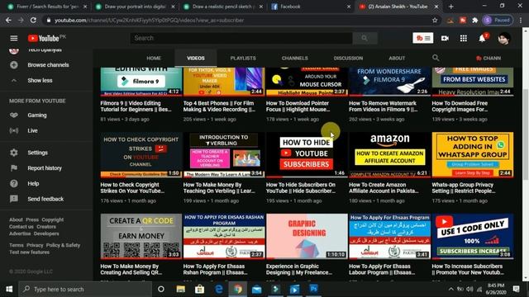The image size is (529, 297).
Task: Click the CHANN channel button at right
Action: pos(488,59)
